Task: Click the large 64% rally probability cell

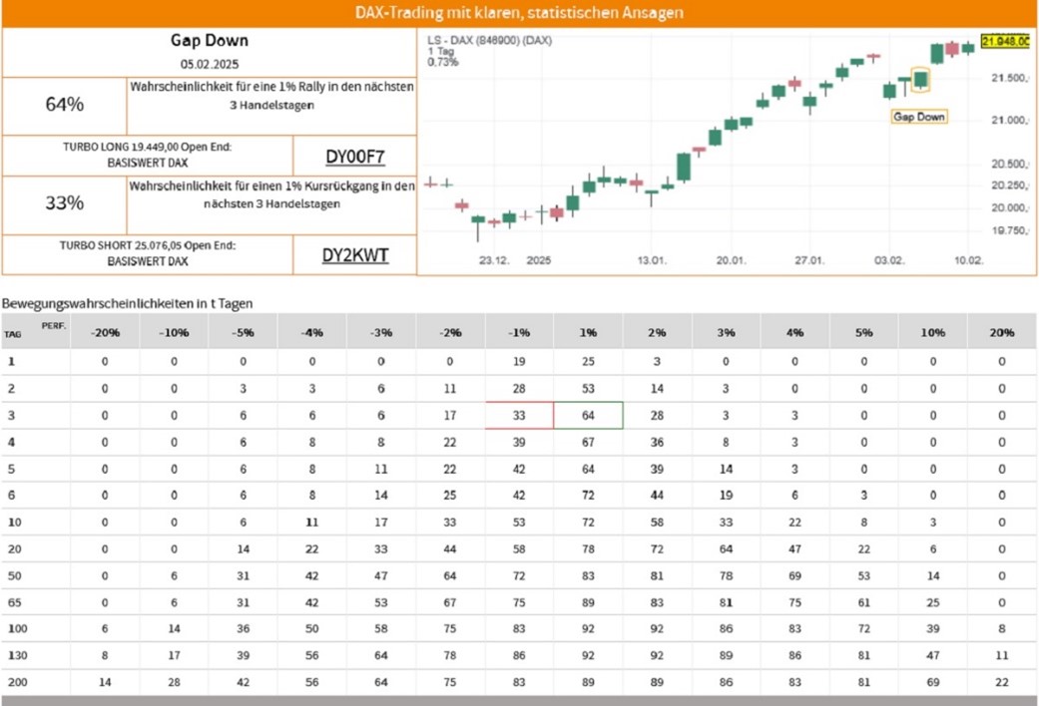Action: tap(65, 105)
